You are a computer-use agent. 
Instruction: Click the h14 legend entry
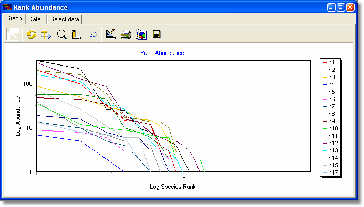330,158
